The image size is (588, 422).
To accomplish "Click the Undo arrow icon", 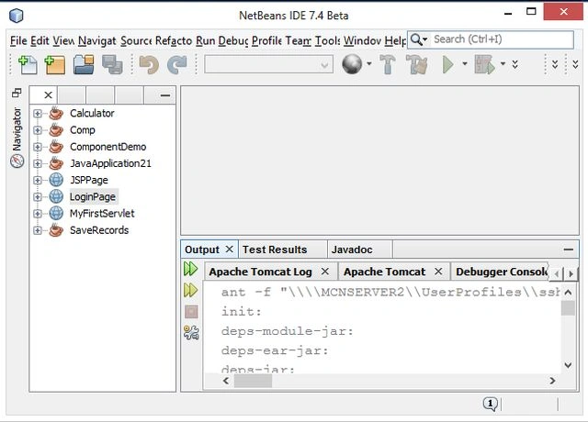I will [x=149, y=65].
